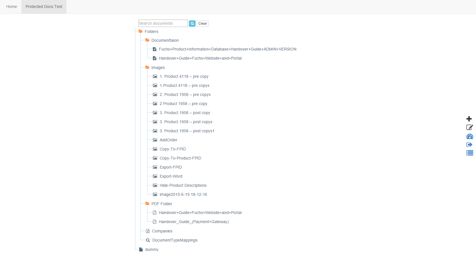
Task: Click the magnifier search button
Action: point(192,24)
